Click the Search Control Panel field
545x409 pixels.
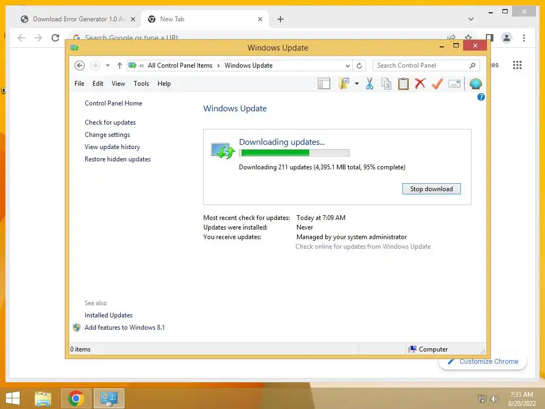click(426, 66)
